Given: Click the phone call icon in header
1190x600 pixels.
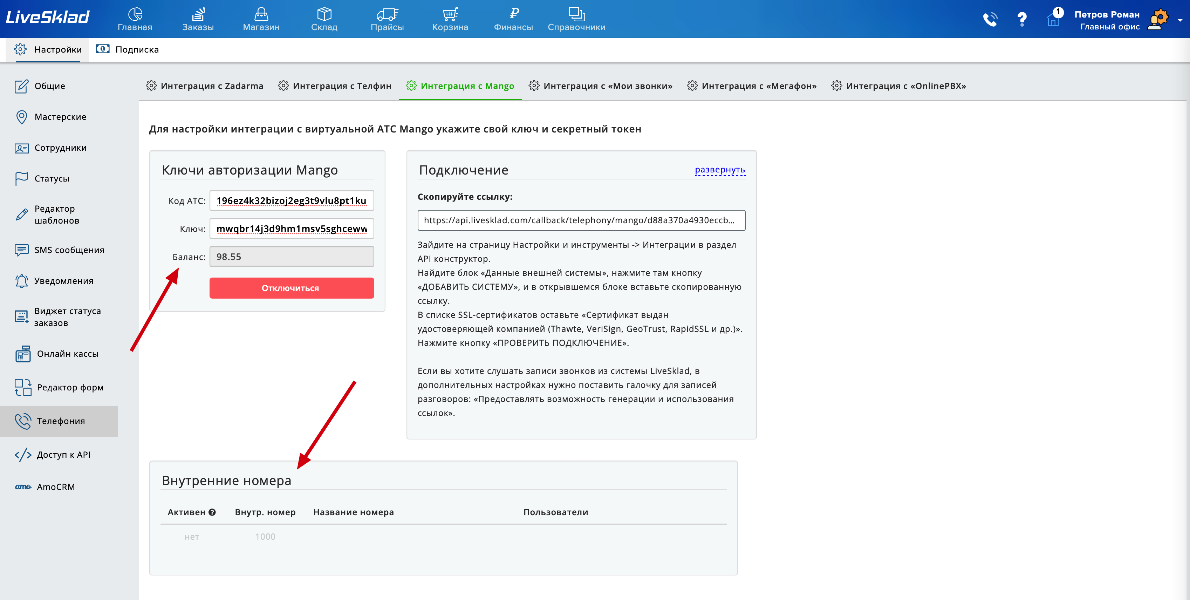Looking at the screenshot, I should (990, 19).
